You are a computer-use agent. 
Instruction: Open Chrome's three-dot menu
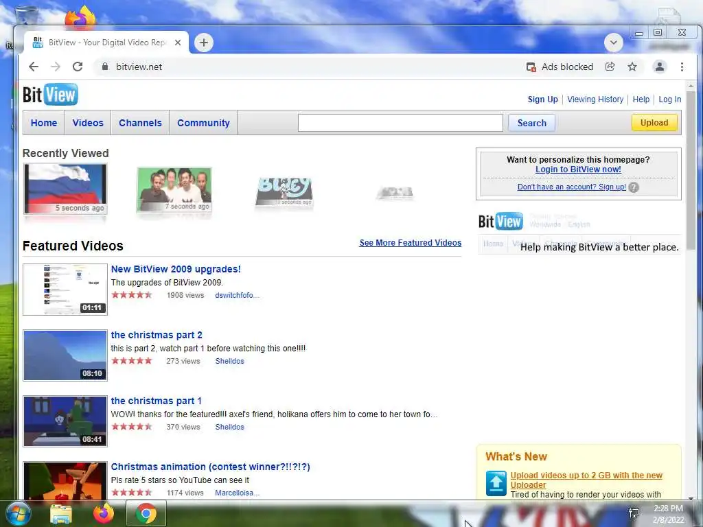tap(682, 67)
